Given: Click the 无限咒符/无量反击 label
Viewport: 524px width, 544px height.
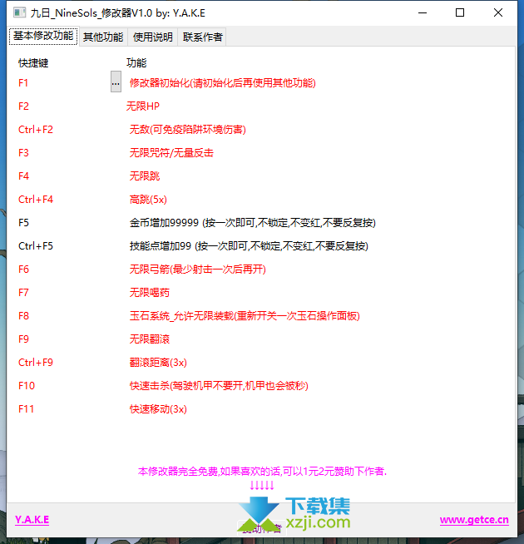Looking at the screenshot, I should click(171, 153).
